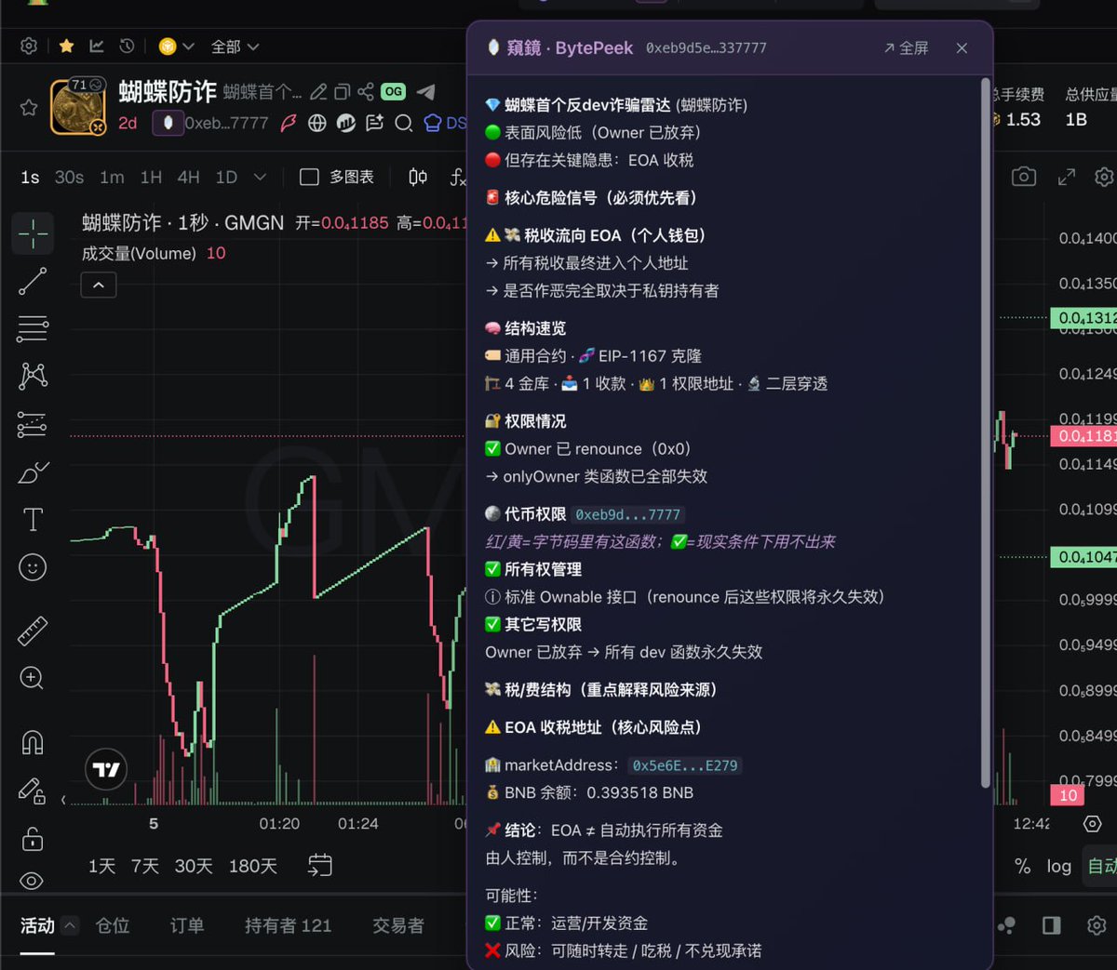Image resolution: width=1117 pixels, height=970 pixels.
Task: Select the 1m timeframe
Action: click(x=112, y=177)
